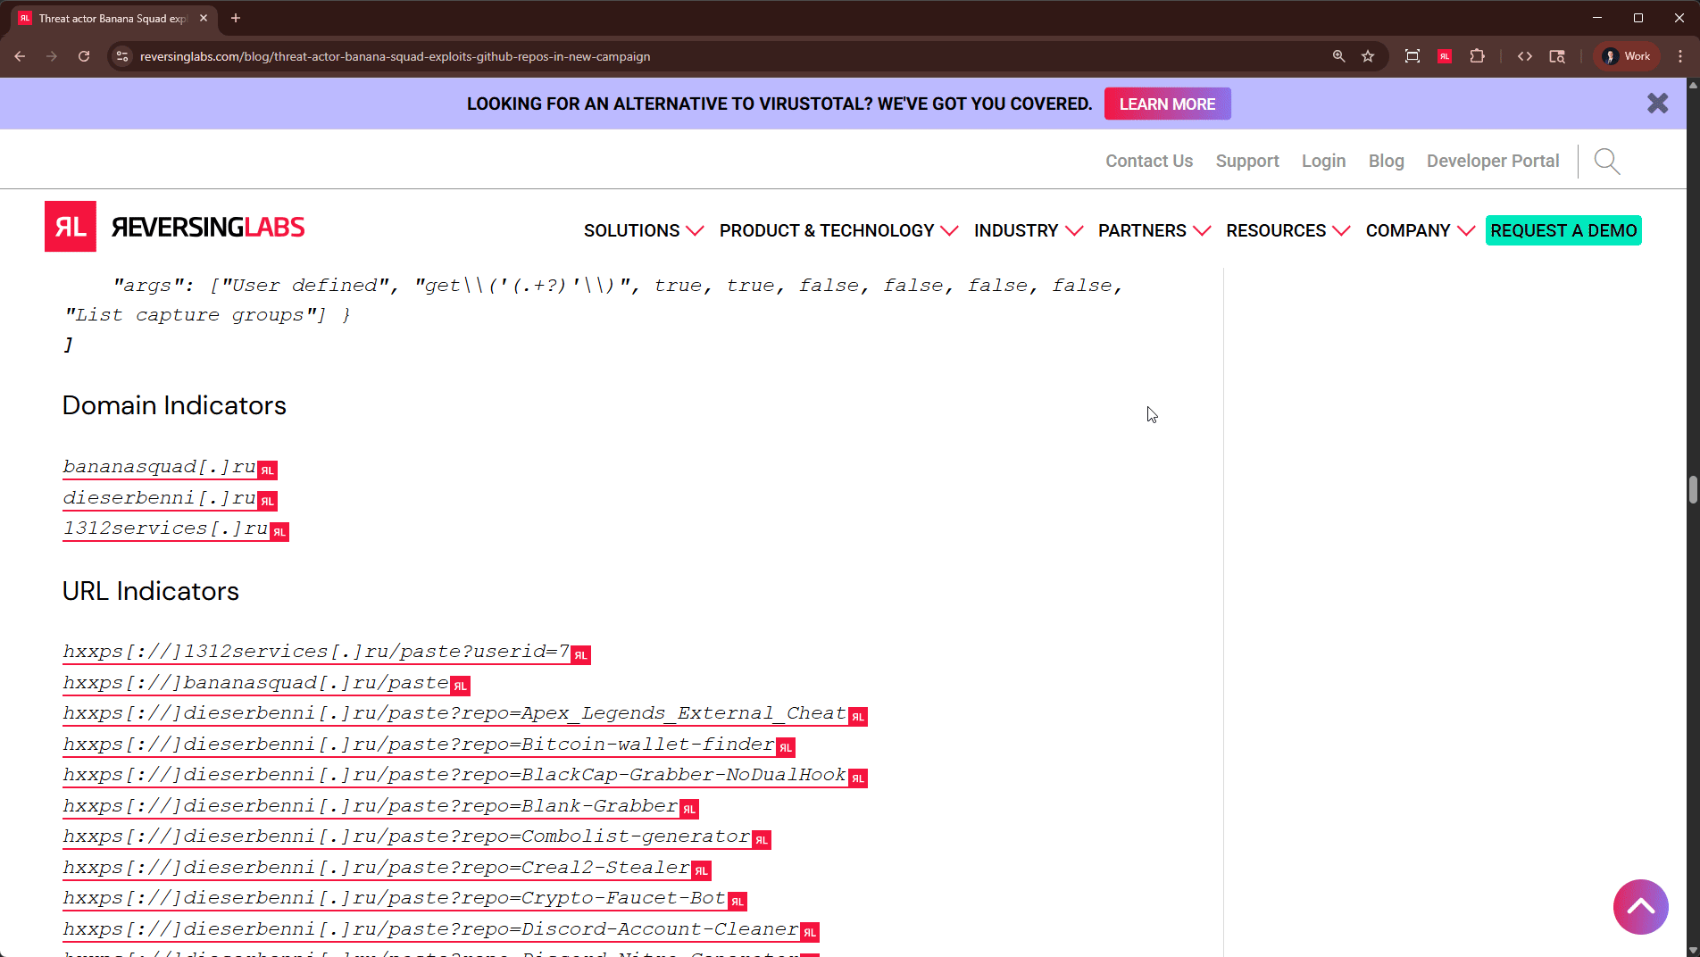Click the page vertical scrollbar thumb
Image resolution: width=1700 pixels, height=957 pixels.
(1692, 490)
